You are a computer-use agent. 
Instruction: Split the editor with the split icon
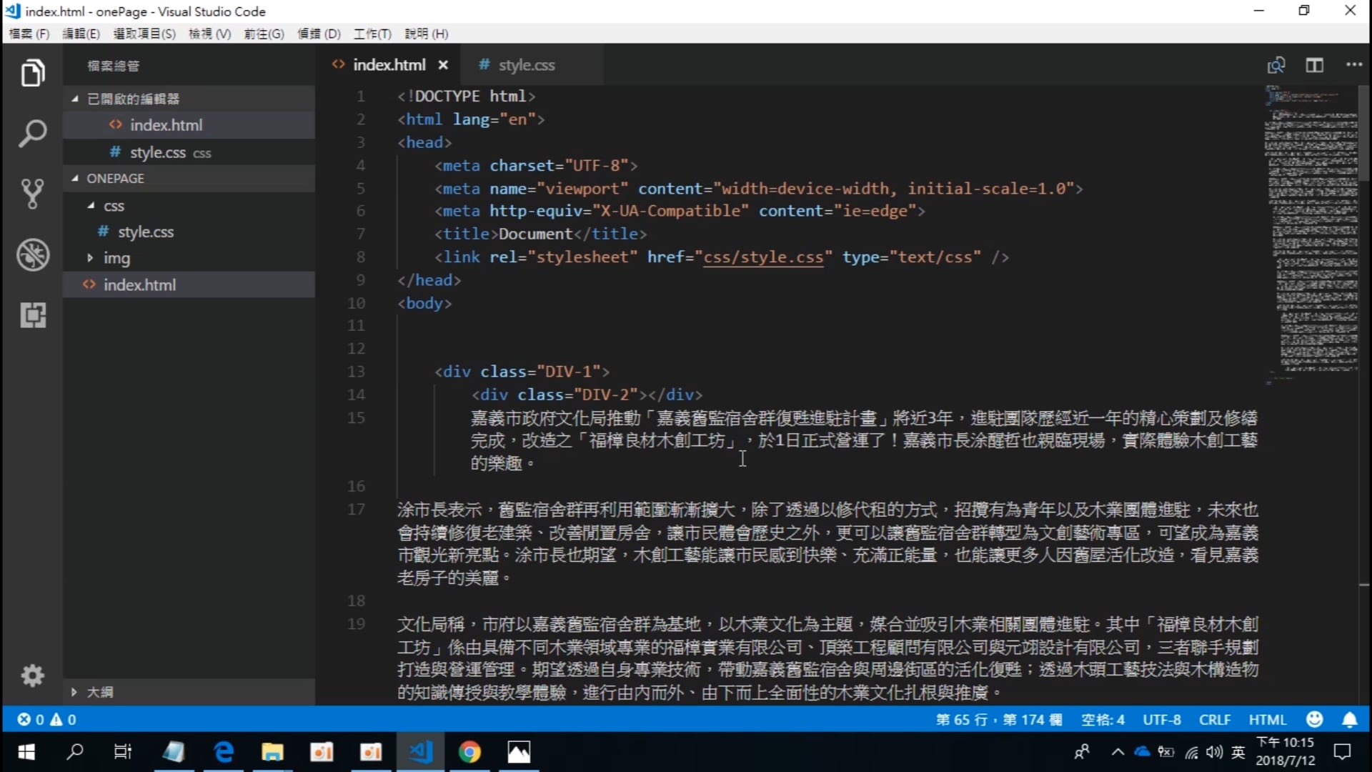(1314, 65)
